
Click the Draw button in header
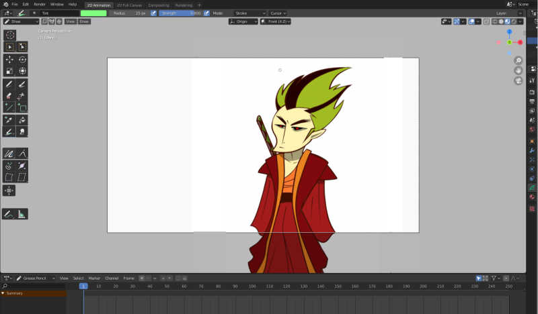click(84, 21)
